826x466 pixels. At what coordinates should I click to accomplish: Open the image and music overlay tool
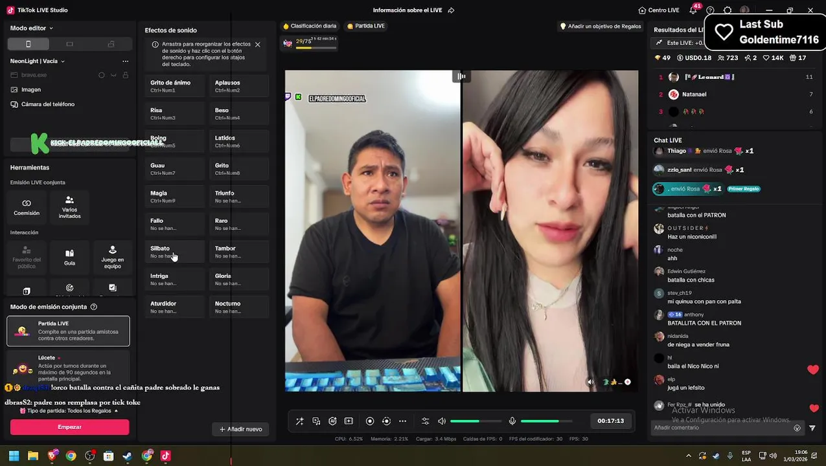click(x=316, y=421)
